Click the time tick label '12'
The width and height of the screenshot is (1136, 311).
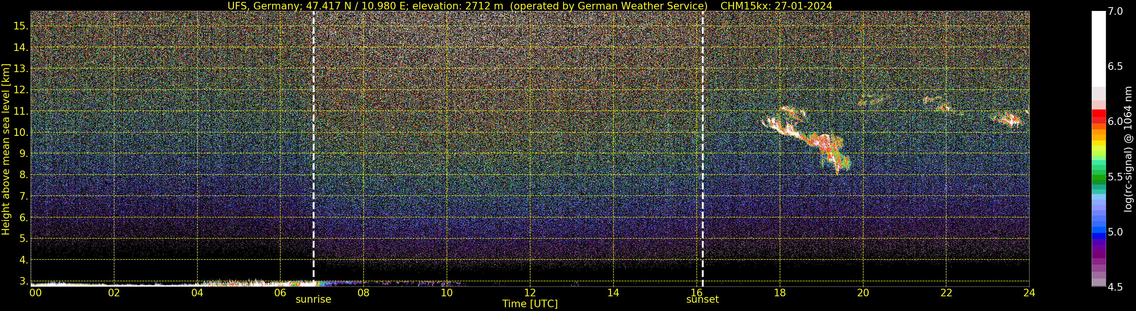530,293
